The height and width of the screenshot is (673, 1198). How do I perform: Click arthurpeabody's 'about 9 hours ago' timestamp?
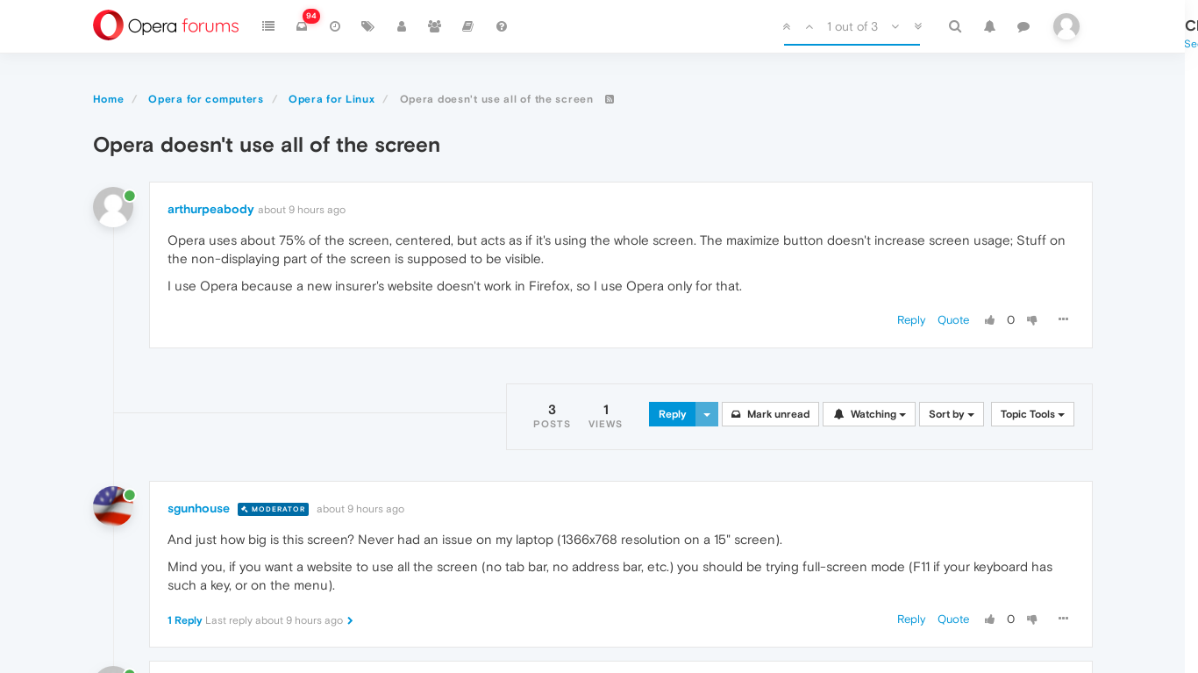(302, 210)
